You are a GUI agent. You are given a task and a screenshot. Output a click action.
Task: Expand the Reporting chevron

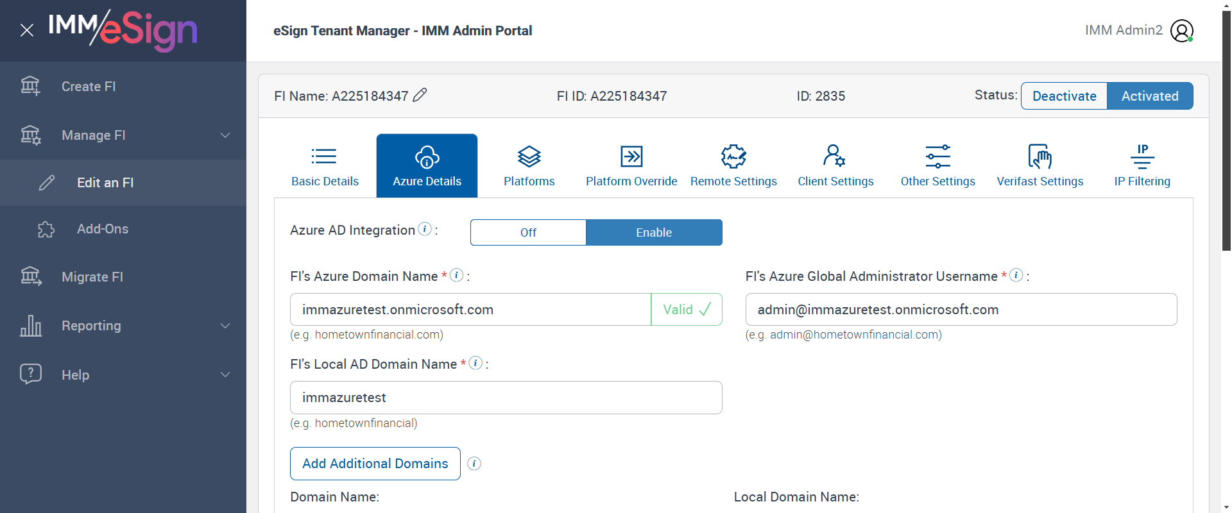click(x=225, y=326)
